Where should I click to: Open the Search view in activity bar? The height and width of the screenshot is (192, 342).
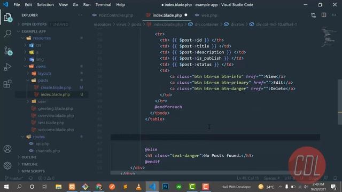(x=7, y=34)
